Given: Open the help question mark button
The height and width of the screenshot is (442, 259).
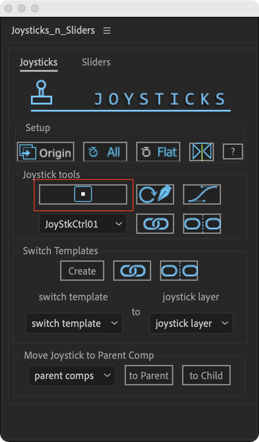Looking at the screenshot, I should (232, 151).
